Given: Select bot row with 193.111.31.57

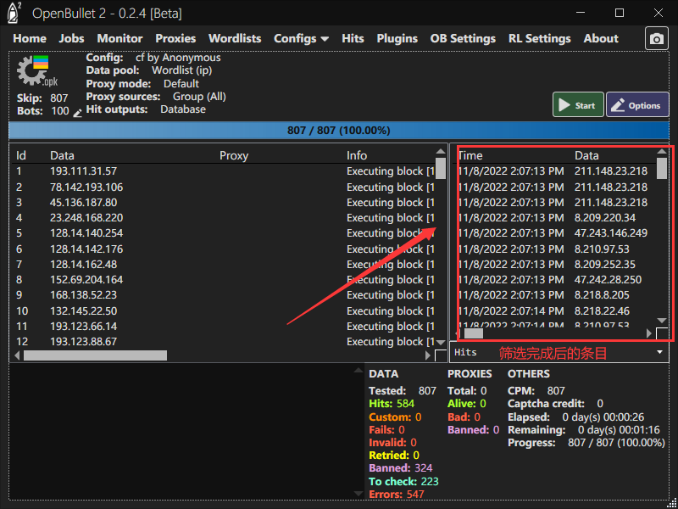Looking at the screenshot, I should (84, 171).
